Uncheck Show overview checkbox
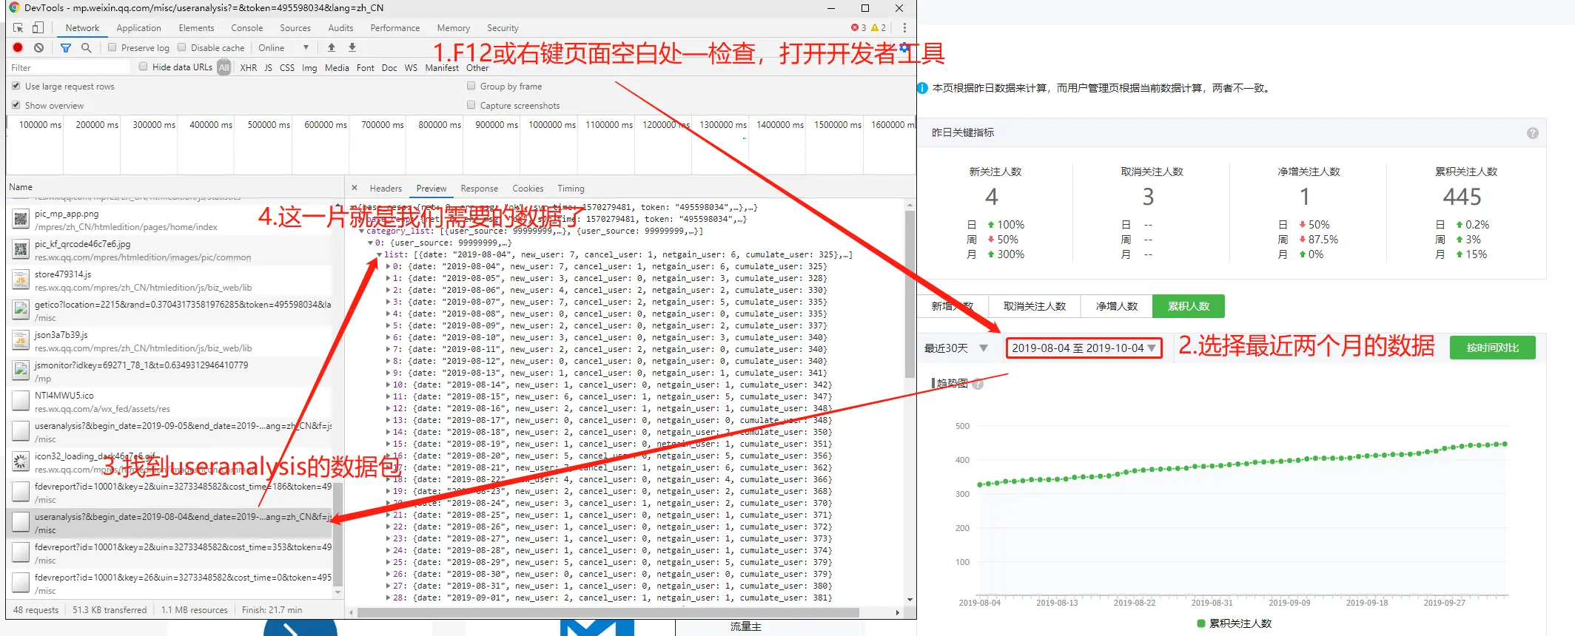Image resolution: width=1575 pixels, height=636 pixels. pyautogui.click(x=16, y=105)
